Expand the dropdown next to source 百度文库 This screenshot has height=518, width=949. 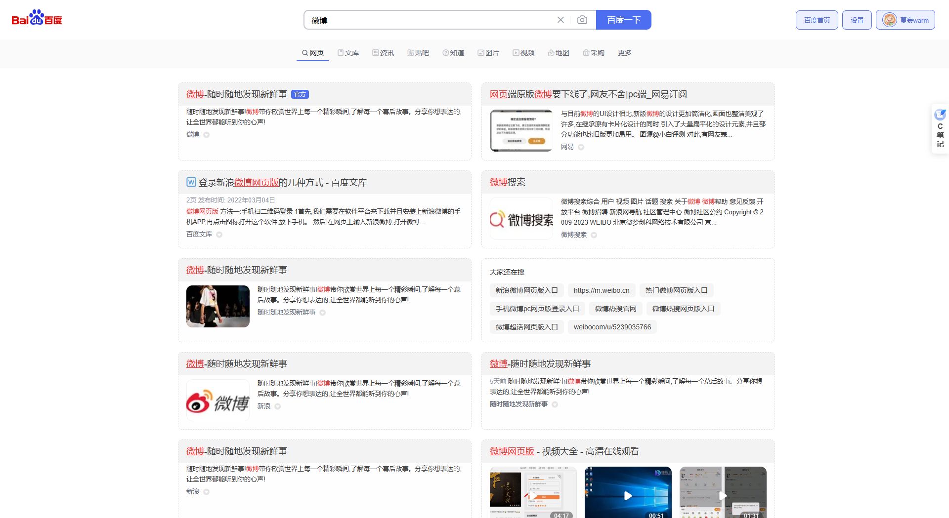219,235
